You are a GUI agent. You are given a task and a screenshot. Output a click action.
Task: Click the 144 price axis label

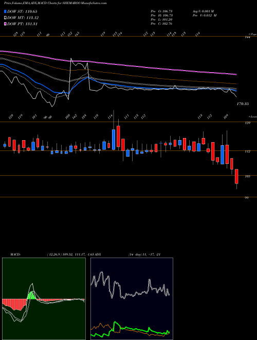tap(248, 37)
